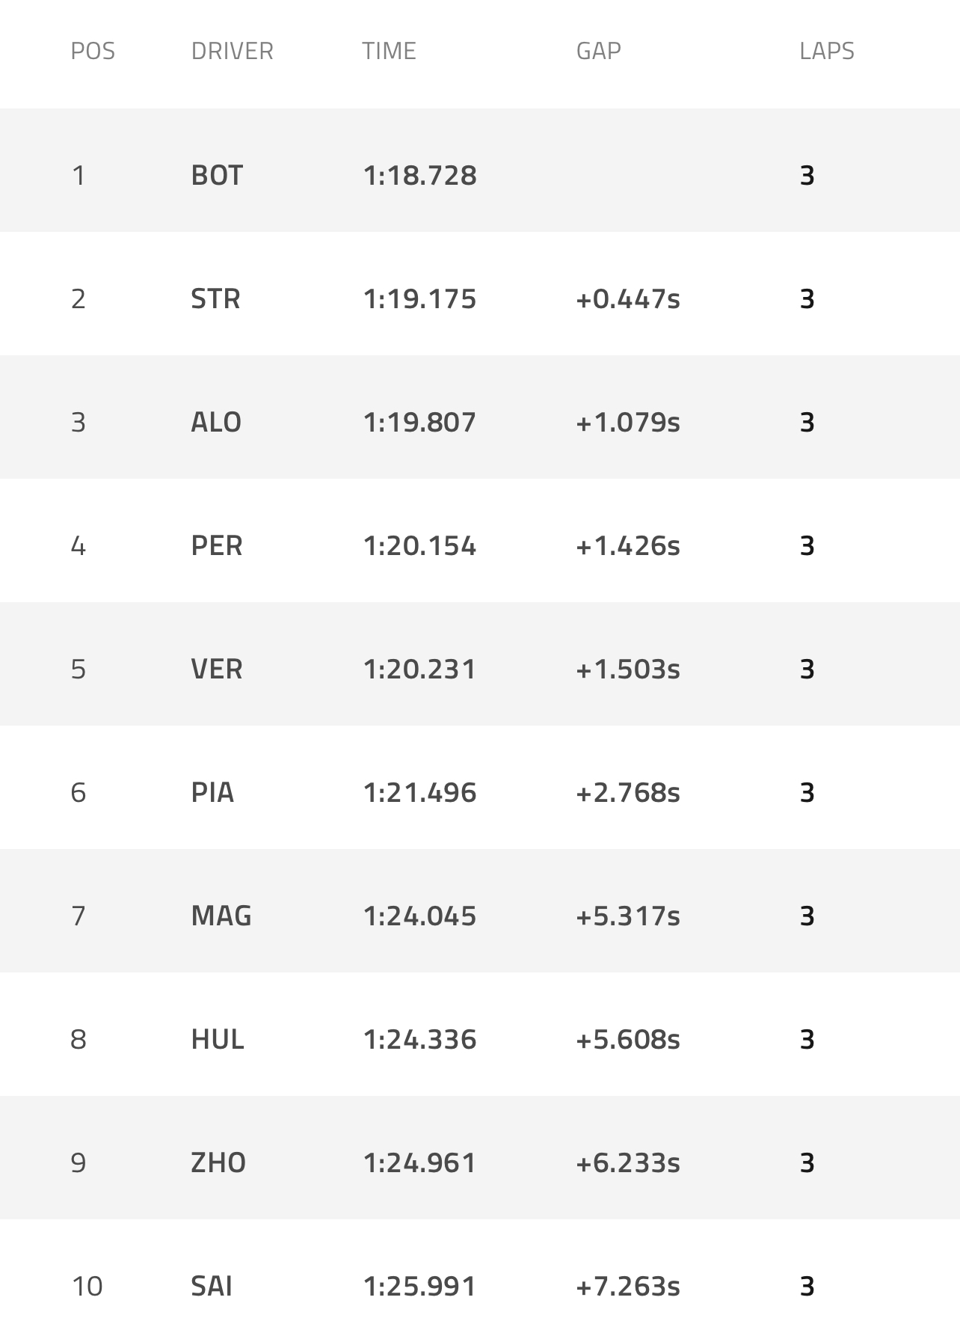Select the +7.263s gap value
The height and width of the screenshot is (1330, 960).
628,1287
